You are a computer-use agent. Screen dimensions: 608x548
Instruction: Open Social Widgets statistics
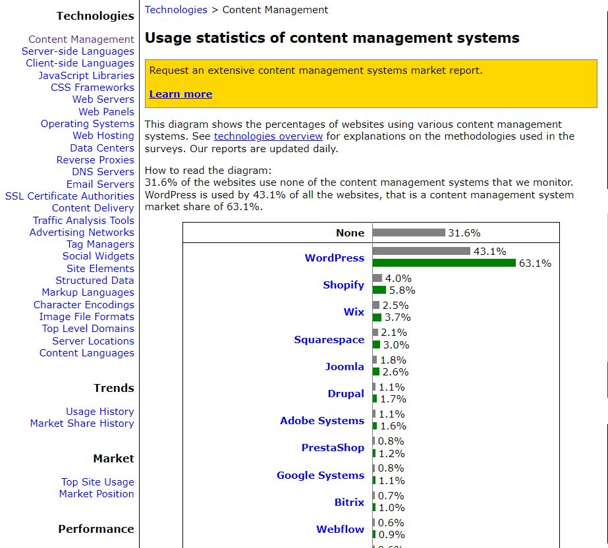pos(98,257)
